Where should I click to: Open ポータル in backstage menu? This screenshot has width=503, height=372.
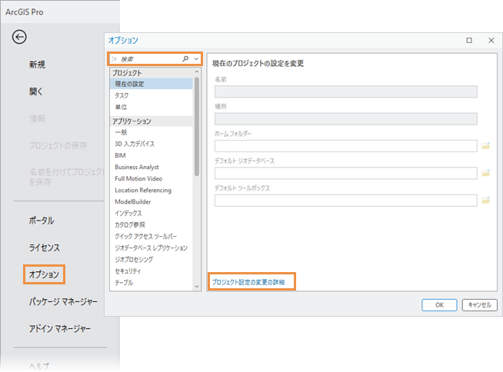(x=42, y=221)
